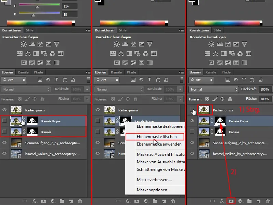Viewport: 273px width, 205px height.
Task: Add Exposure adjustment in left panel
Action: pos(48,44)
